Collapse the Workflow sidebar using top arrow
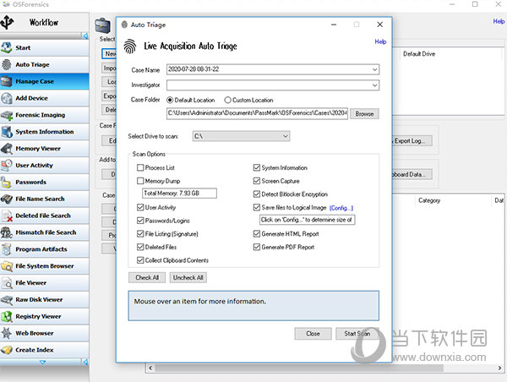The height and width of the screenshot is (382, 507). point(85,35)
